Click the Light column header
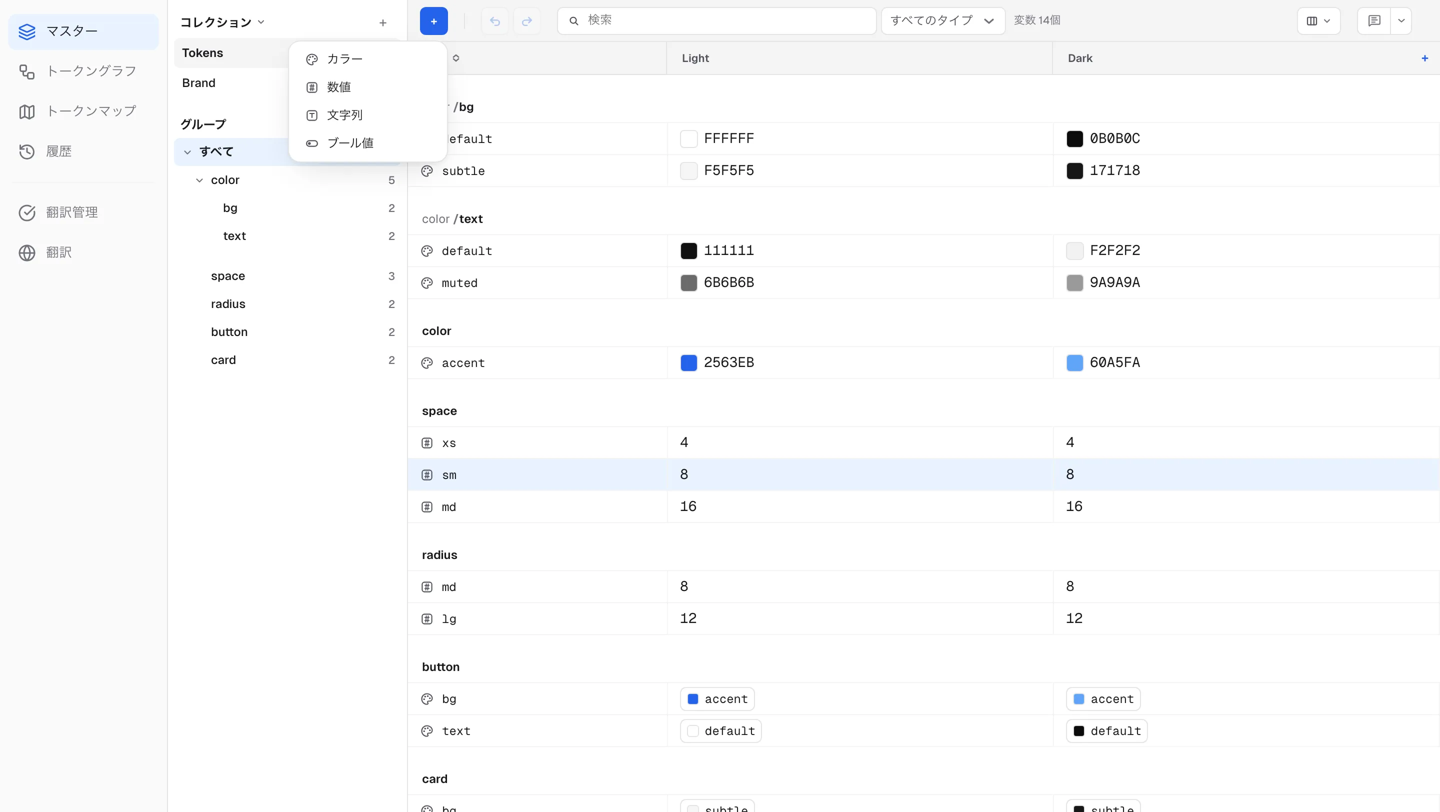The width and height of the screenshot is (1440, 812). pos(859,58)
